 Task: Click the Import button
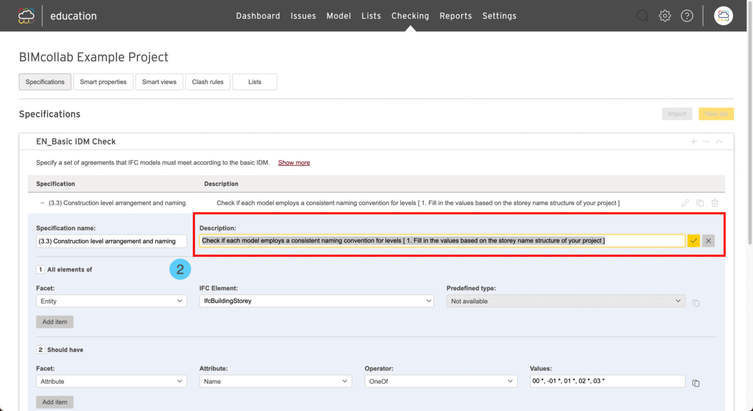[677, 114]
